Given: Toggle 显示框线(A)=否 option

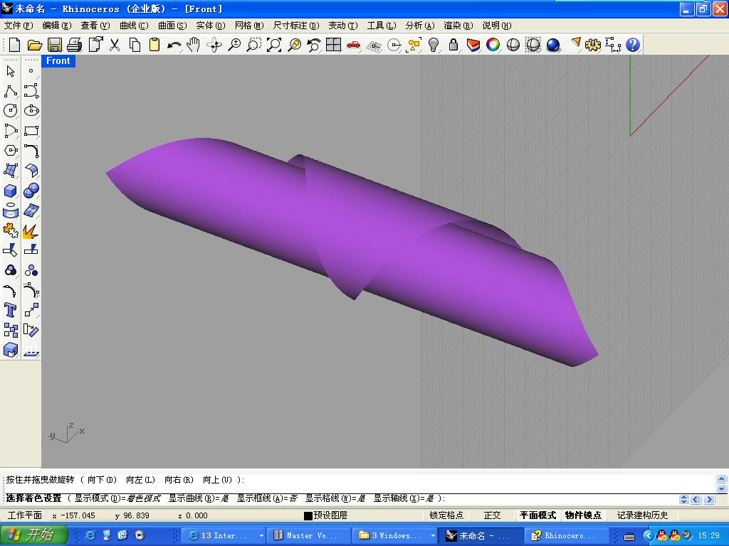Looking at the screenshot, I should point(268,498).
